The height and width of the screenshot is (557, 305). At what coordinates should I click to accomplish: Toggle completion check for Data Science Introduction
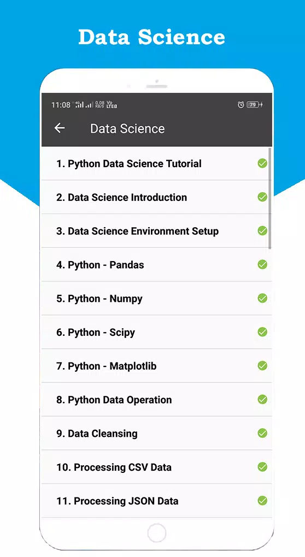pyautogui.click(x=262, y=197)
